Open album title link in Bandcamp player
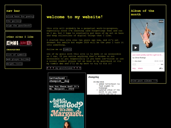Viewport: 171px width, 128px height. [x=148, y=55]
